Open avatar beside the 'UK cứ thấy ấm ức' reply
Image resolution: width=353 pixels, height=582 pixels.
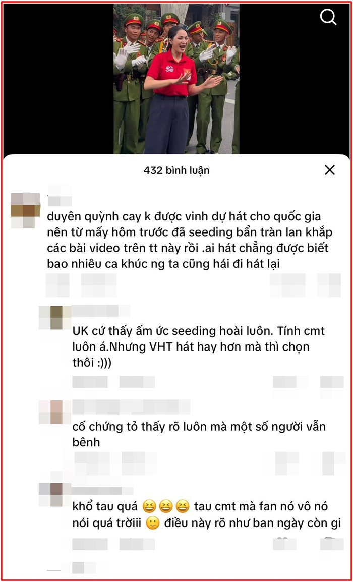[54, 318]
